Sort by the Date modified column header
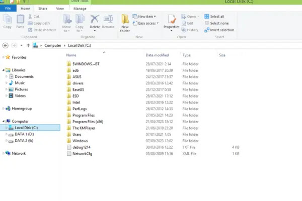The height and width of the screenshot is (201, 302). pos(157,55)
